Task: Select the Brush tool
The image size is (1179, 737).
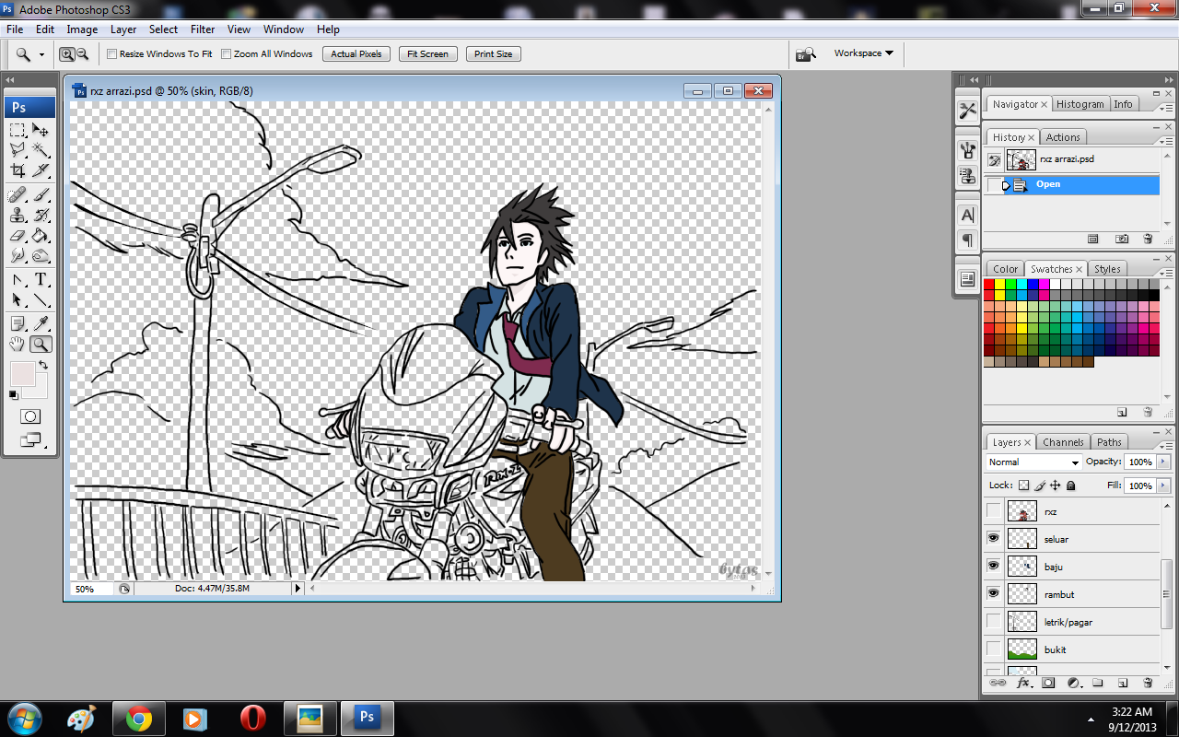Action: pyautogui.click(x=41, y=194)
